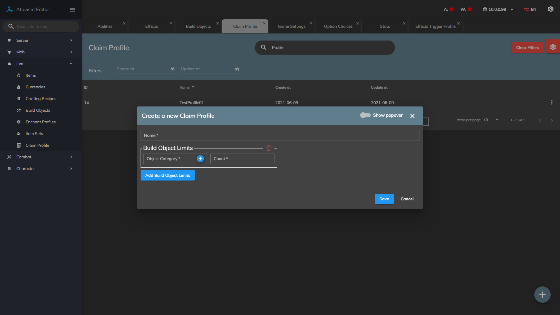The width and height of the screenshot is (560, 315).
Task: Click the Update at calendar icon
Action: [x=237, y=69]
